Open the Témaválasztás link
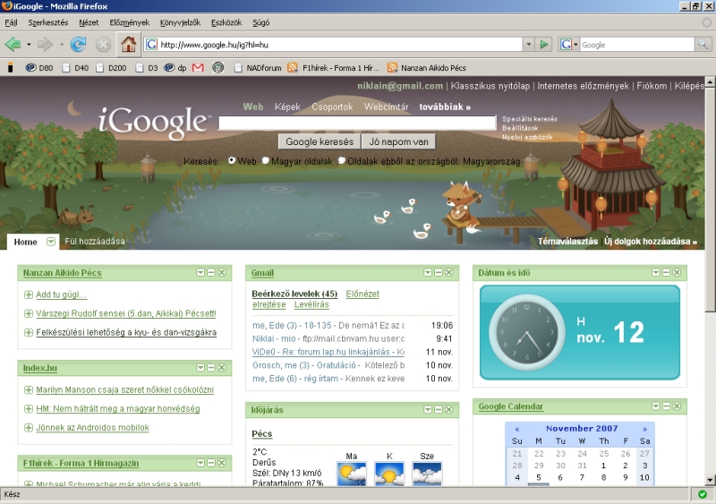Viewport: 716px width, 504px height. coord(567,242)
